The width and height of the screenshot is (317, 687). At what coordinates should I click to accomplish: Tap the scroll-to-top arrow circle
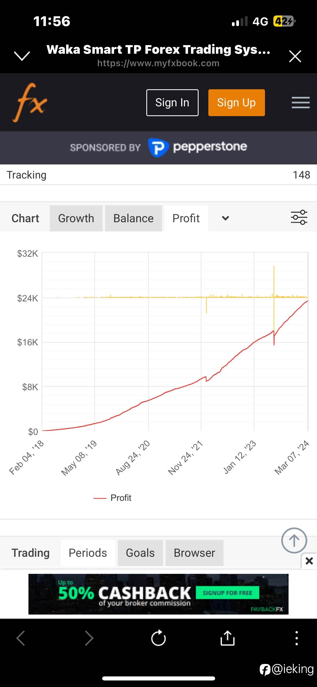[x=294, y=540]
